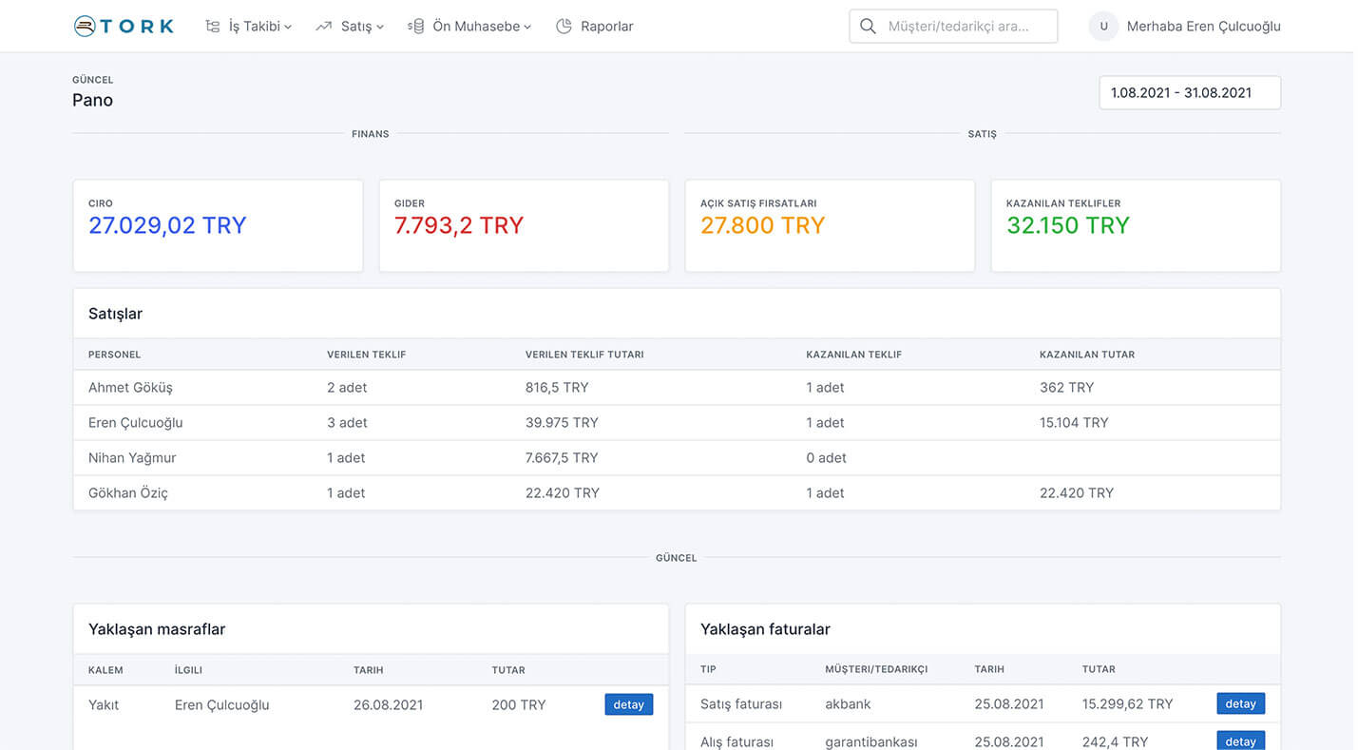Click the 3 adet cell
Image resolution: width=1358 pixels, height=750 pixels.
pos(347,423)
